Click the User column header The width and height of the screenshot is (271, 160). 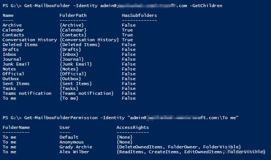(x=65, y=127)
